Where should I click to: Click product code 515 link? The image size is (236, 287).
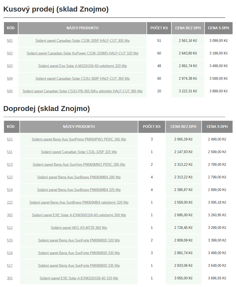point(10,240)
